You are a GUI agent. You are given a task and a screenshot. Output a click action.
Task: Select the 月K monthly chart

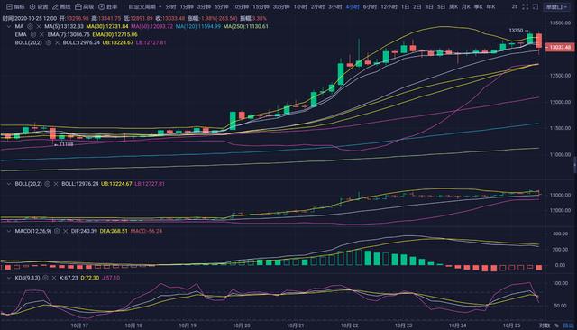click(x=466, y=6)
